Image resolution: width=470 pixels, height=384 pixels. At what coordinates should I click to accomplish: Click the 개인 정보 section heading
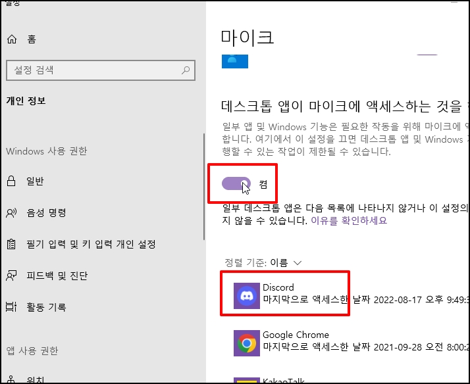26,101
